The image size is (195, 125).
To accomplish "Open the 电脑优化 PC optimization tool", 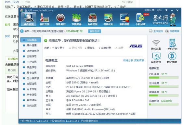I will 108,19.
